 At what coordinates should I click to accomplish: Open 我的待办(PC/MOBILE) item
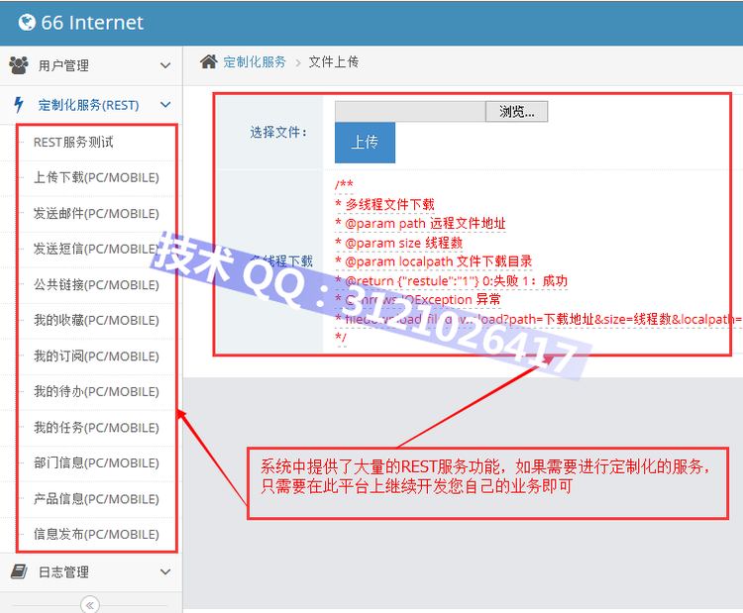pos(96,392)
